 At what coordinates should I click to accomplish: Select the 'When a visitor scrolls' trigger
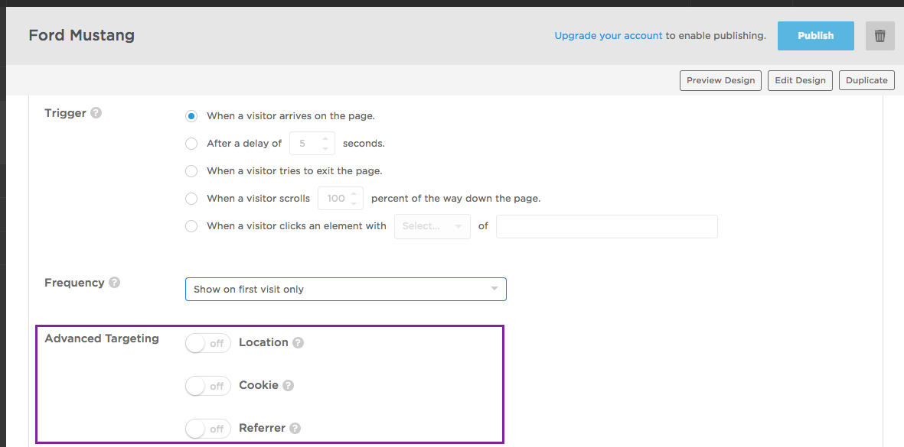[191, 199]
